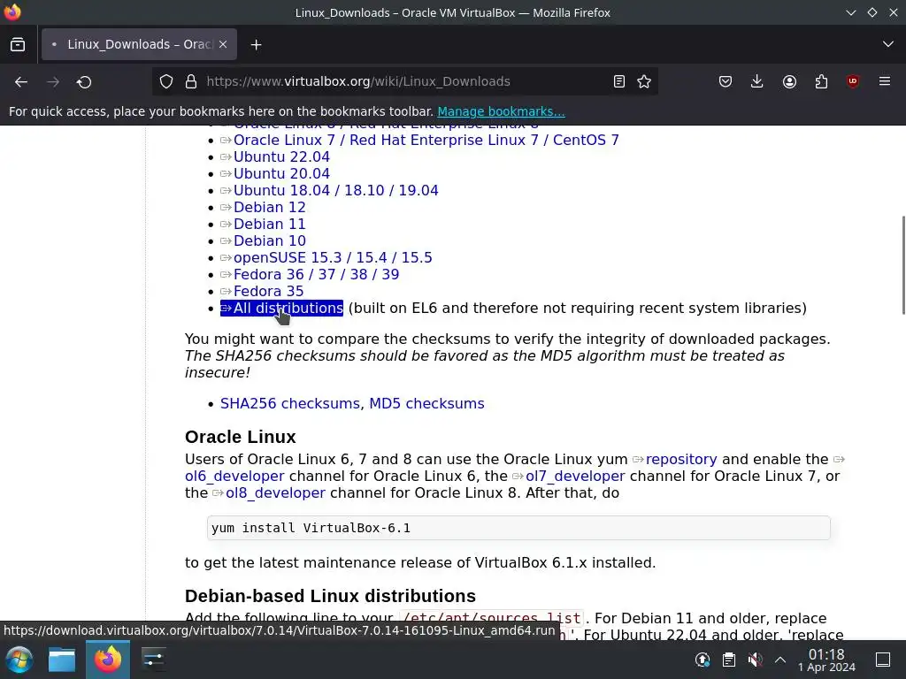Open Firefox View recent browsing icon

coord(18,44)
